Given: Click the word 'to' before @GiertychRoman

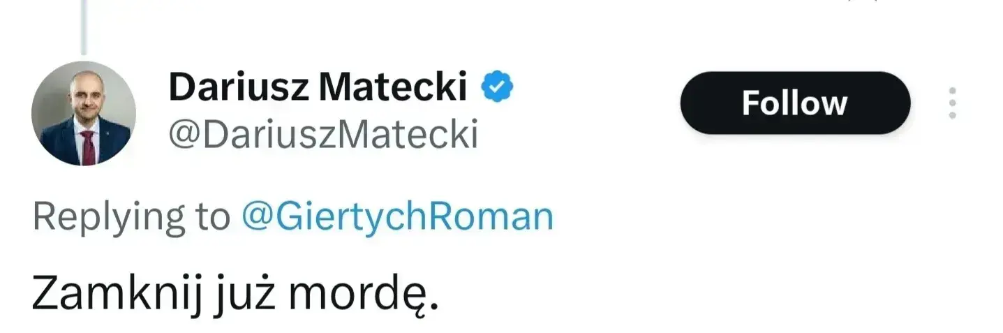Looking at the screenshot, I should click(x=212, y=217).
